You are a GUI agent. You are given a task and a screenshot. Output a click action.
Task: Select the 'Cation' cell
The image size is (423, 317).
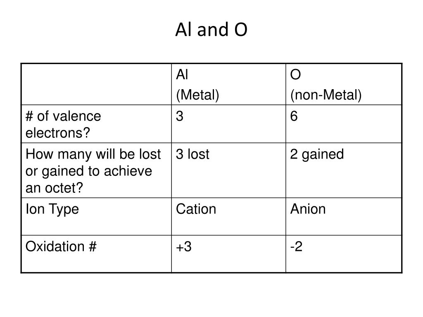(x=228, y=216)
